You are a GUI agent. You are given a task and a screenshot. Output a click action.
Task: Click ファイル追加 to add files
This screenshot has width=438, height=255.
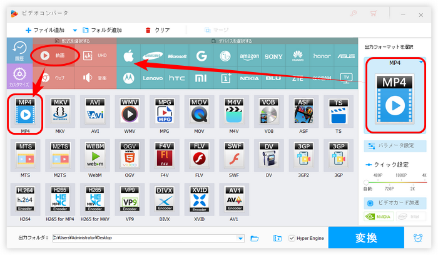pyautogui.click(x=44, y=30)
